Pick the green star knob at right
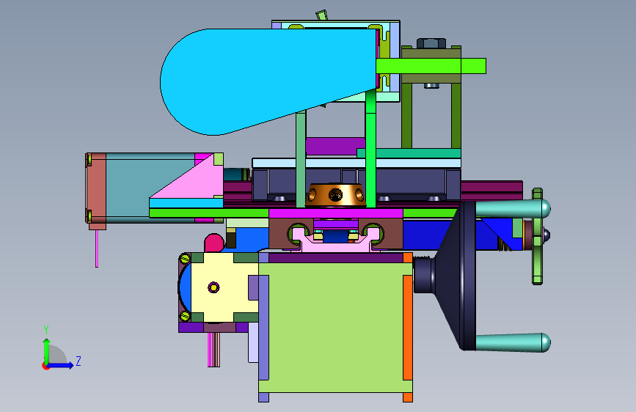The image size is (636, 412). 538,236
